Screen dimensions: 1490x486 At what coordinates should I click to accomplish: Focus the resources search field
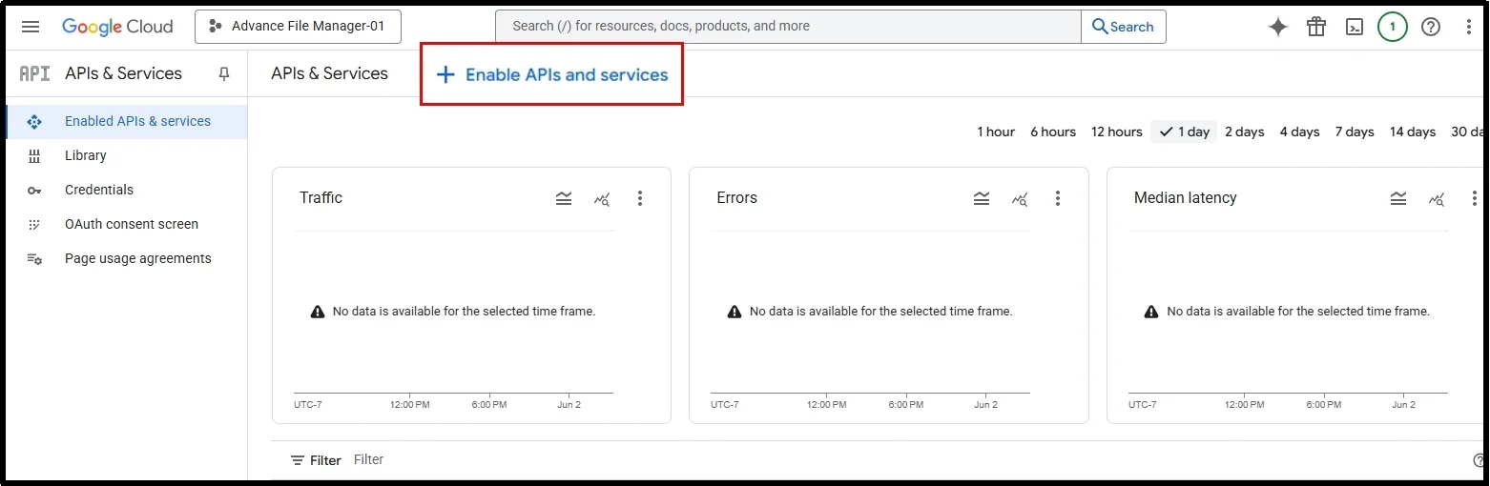(788, 27)
